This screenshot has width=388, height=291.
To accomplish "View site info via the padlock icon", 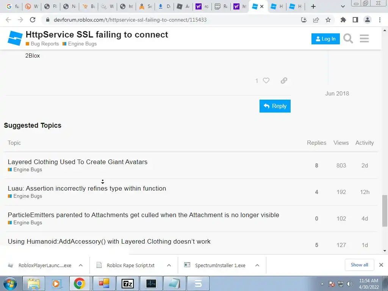I will click(x=48, y=20).
